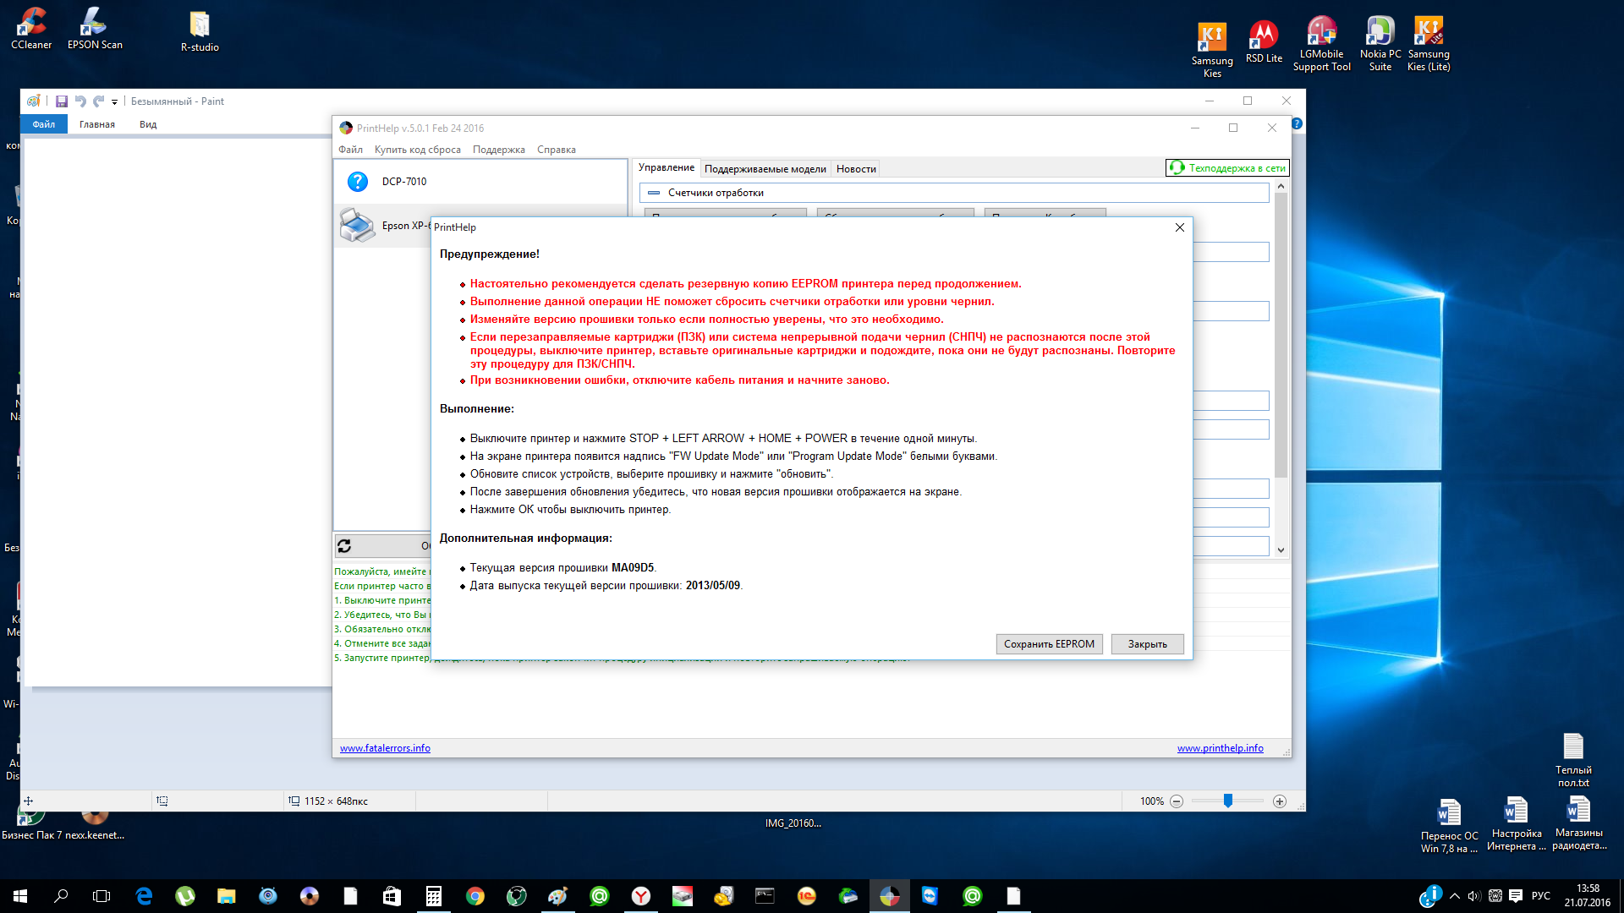Collapse the Счетчики отработки section
Image resolution: width=1624 pixels, height=913 pixels.
tap(654, 193)
